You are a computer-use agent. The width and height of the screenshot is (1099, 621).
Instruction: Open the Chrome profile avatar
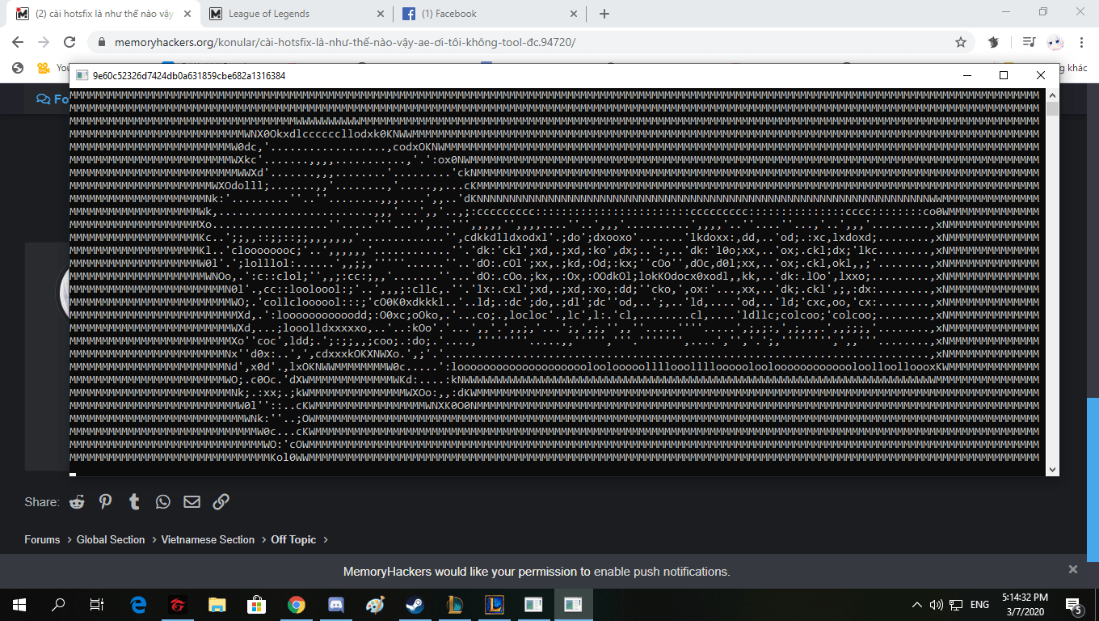click(1055, 42)
